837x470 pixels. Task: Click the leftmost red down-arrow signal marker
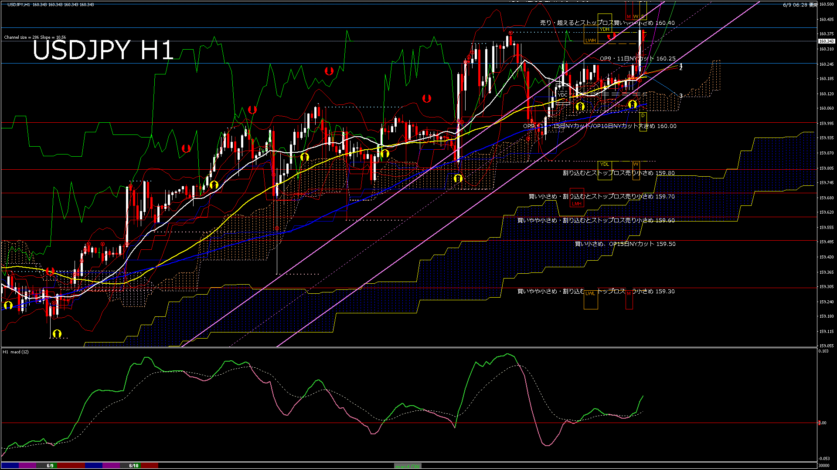50,271
